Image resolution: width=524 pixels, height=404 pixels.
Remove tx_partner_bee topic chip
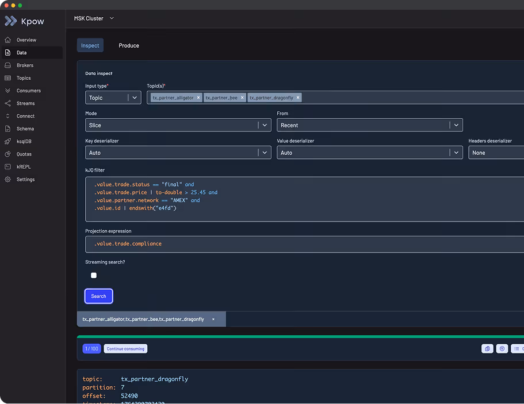pyautogui.click(x=242, y=98)
